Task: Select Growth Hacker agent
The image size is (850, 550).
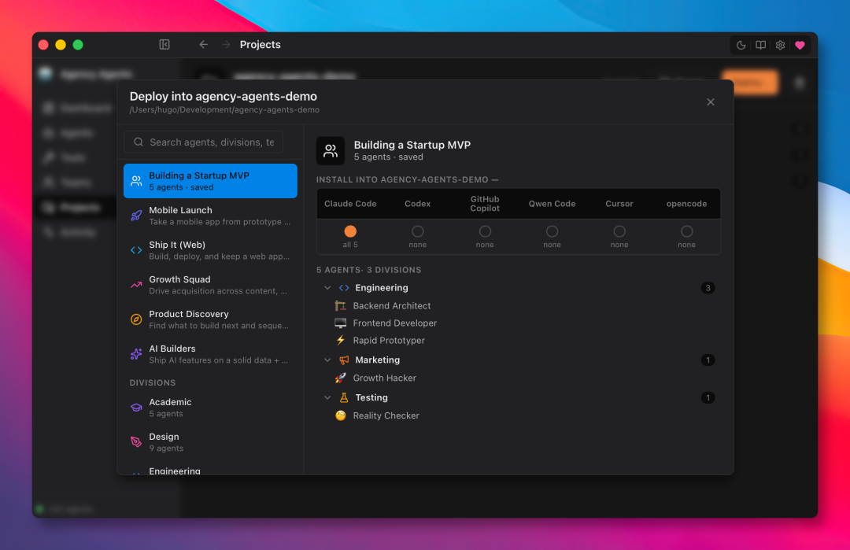Action: (x=384, y=378)
